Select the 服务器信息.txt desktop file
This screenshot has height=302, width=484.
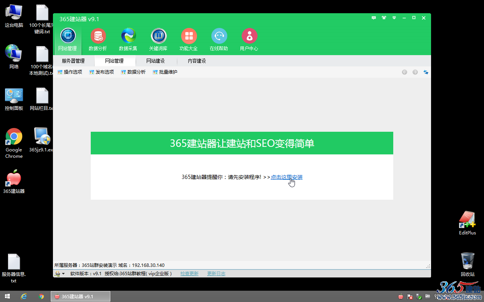pos(14,268)
